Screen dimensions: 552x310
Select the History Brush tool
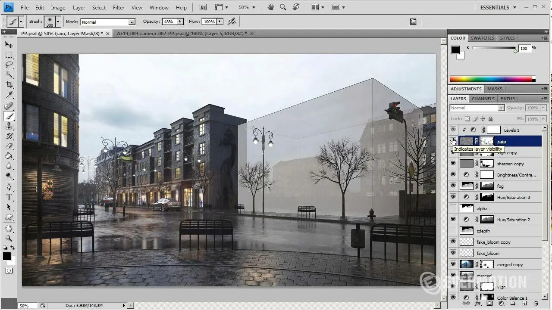(9, 136)
